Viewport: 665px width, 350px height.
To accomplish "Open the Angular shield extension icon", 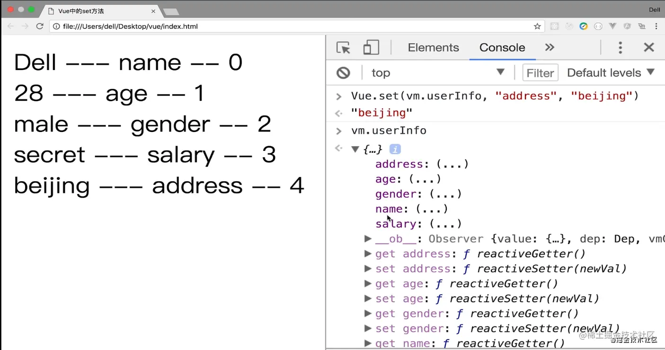I will 627,26.
